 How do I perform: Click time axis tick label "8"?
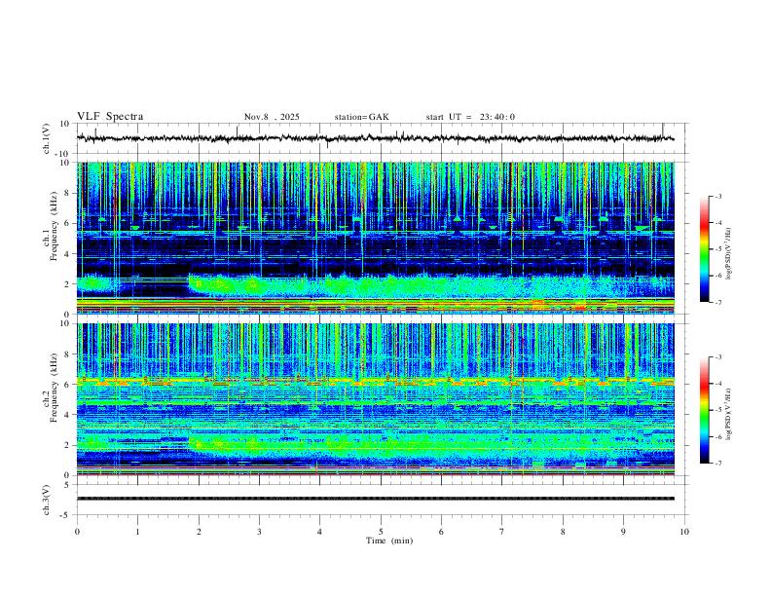click(563, 532)
